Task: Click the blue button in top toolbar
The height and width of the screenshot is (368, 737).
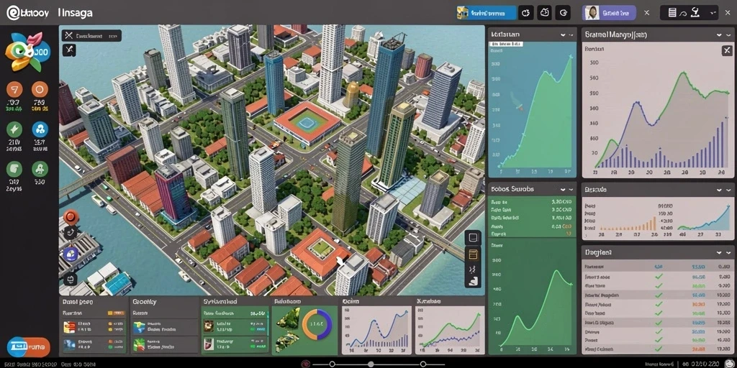Action: (487, 13)
